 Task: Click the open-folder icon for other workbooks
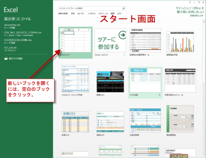(6, 59)
